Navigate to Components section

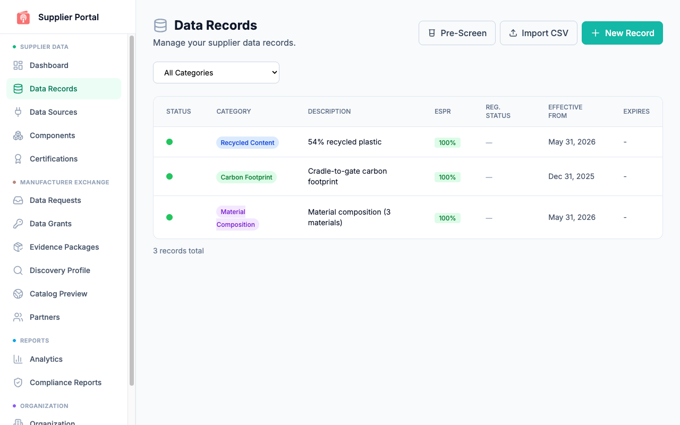64,135
